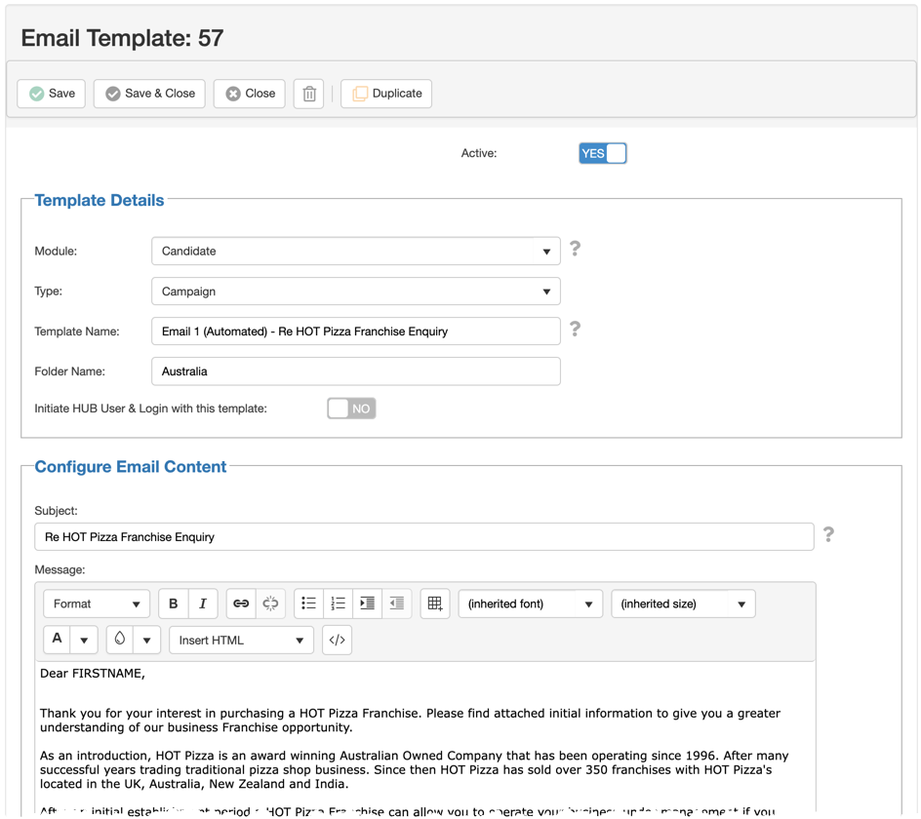
Task: Click the 'Thank you for your interest' paragraph
Action: pyautogui.click(x=410, y=721)
